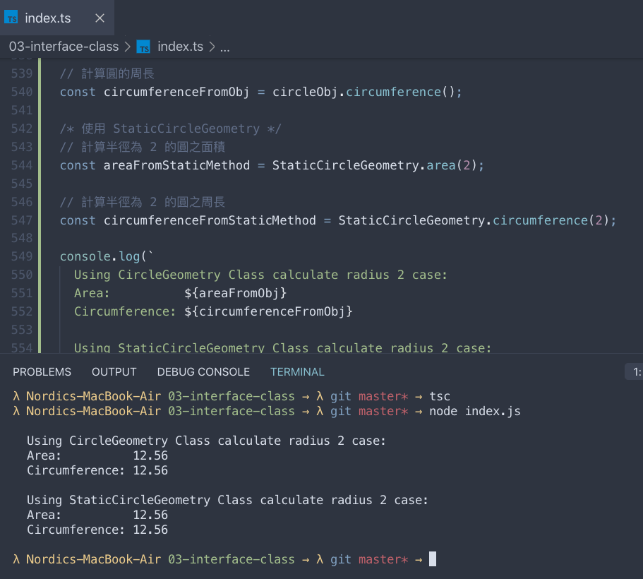Click line number 547 in gutter
The image size is (643, 579).
coord(22,220)
